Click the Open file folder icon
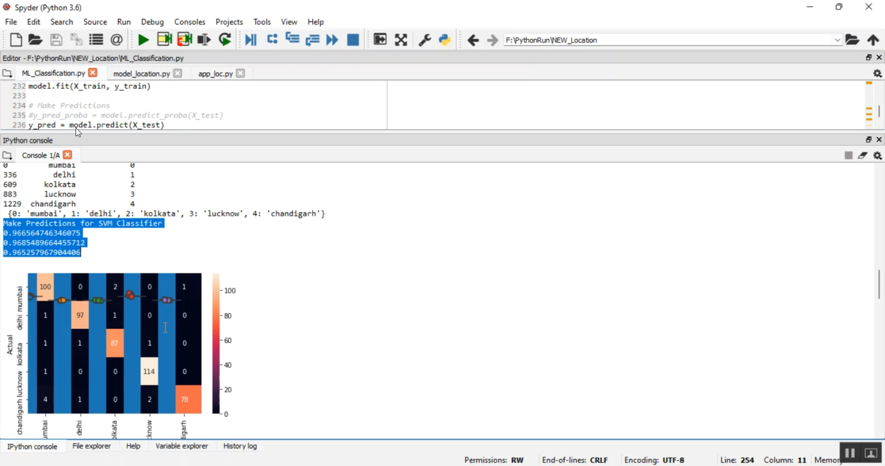Viewport: 885px width, 466px height. click(x=35, y=40)
